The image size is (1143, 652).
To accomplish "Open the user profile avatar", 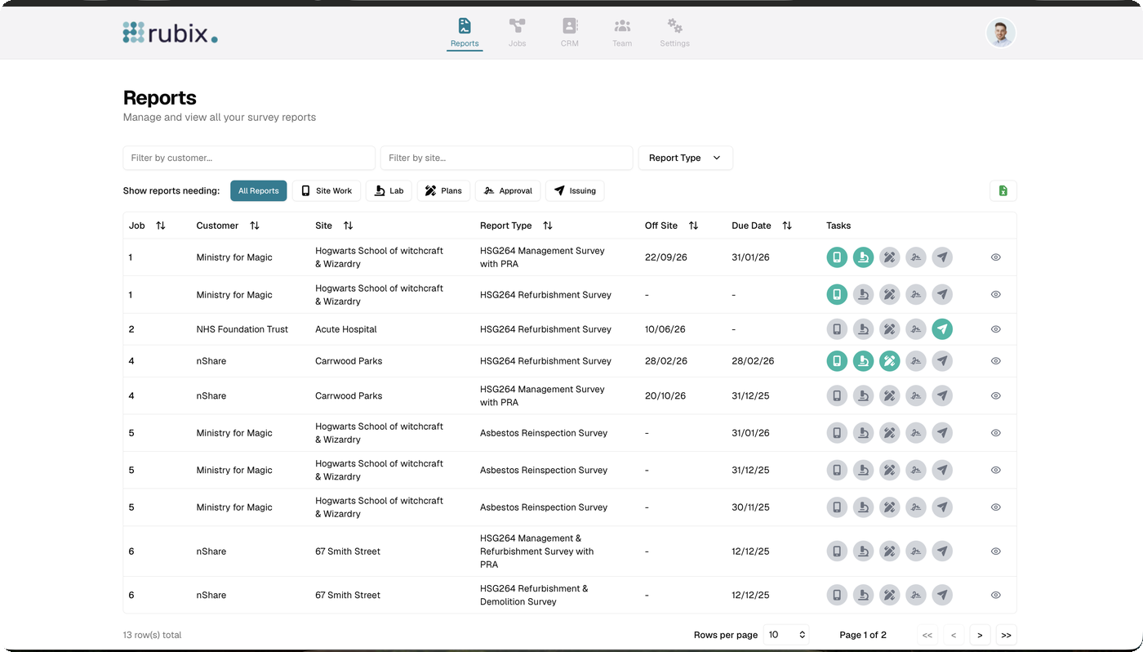I will [1001, 33].
